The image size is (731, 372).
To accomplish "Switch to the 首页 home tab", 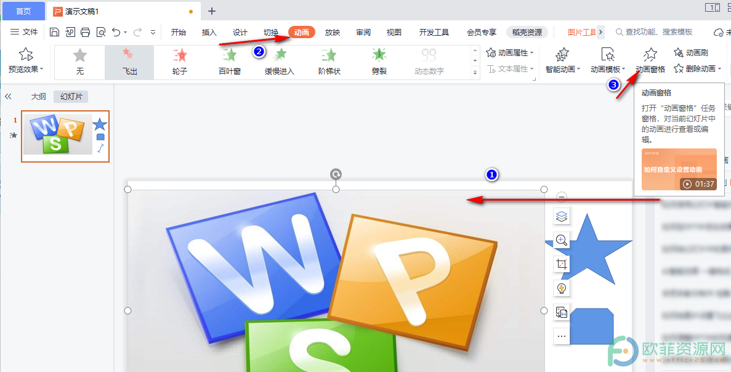I will tap(23, 11).
